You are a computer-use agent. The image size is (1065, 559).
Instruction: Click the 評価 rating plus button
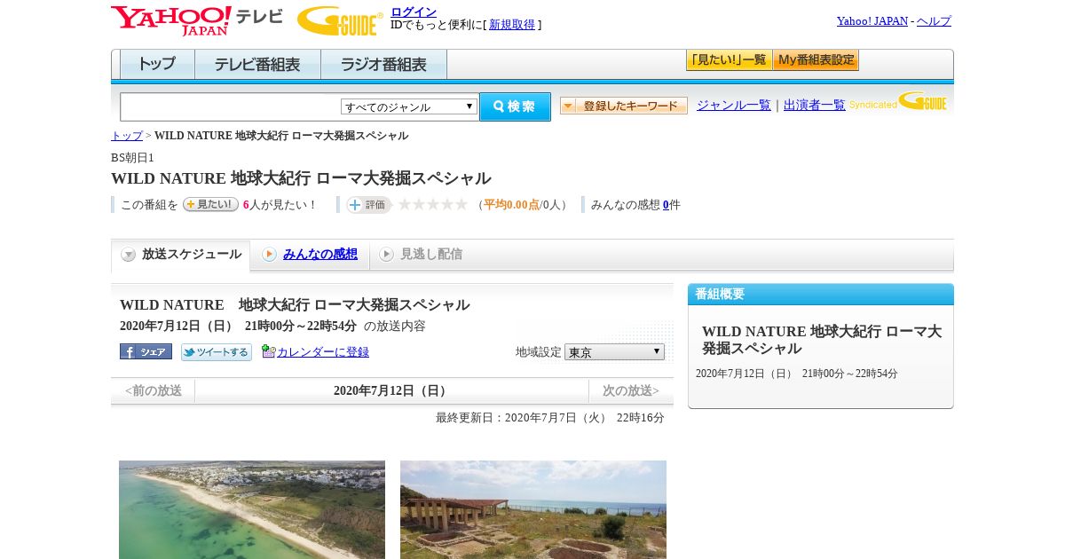[x=368, y=205]
